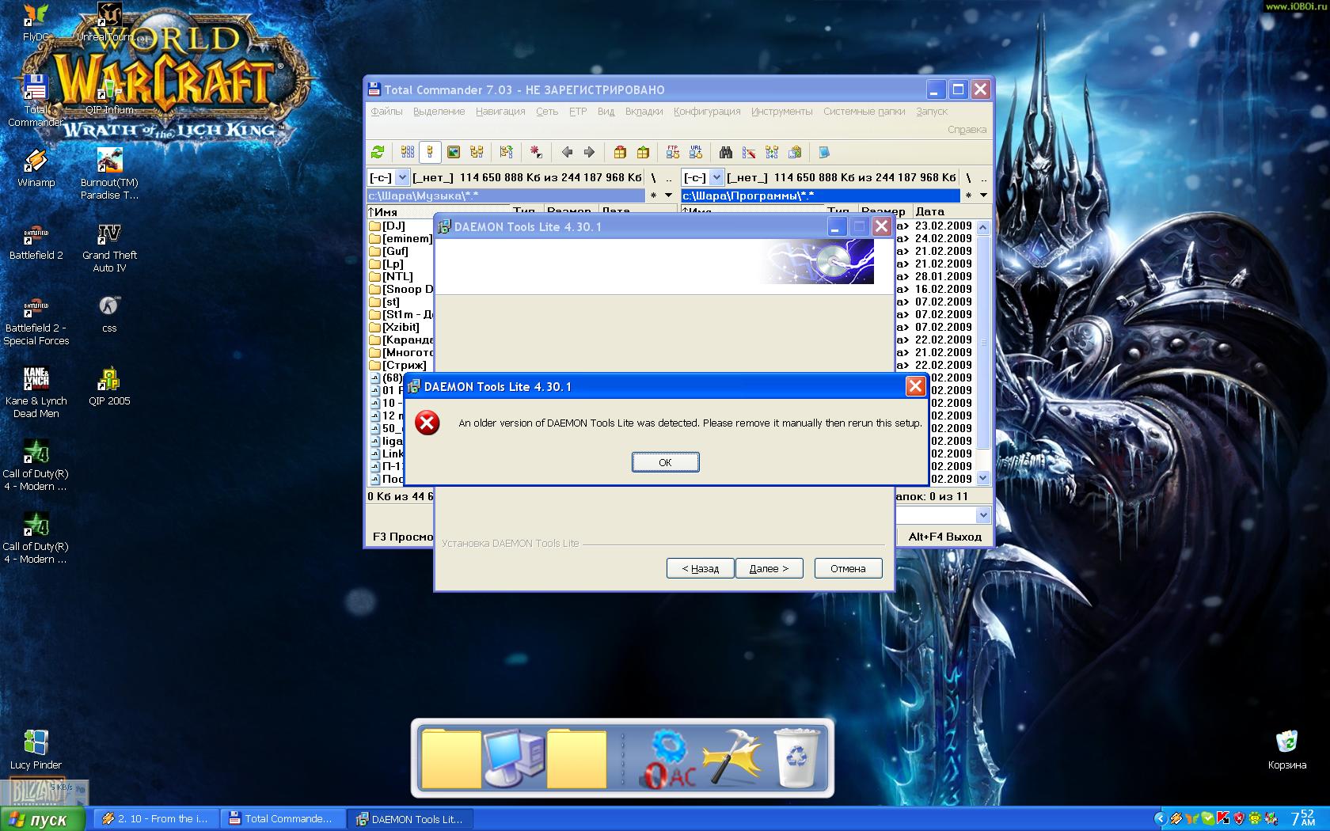Image resolution: width=1330 pixels, height=831 pixels.
Task: Click the pack files toolbar icon
Action: pyautogui.click(x=620, y=152)
